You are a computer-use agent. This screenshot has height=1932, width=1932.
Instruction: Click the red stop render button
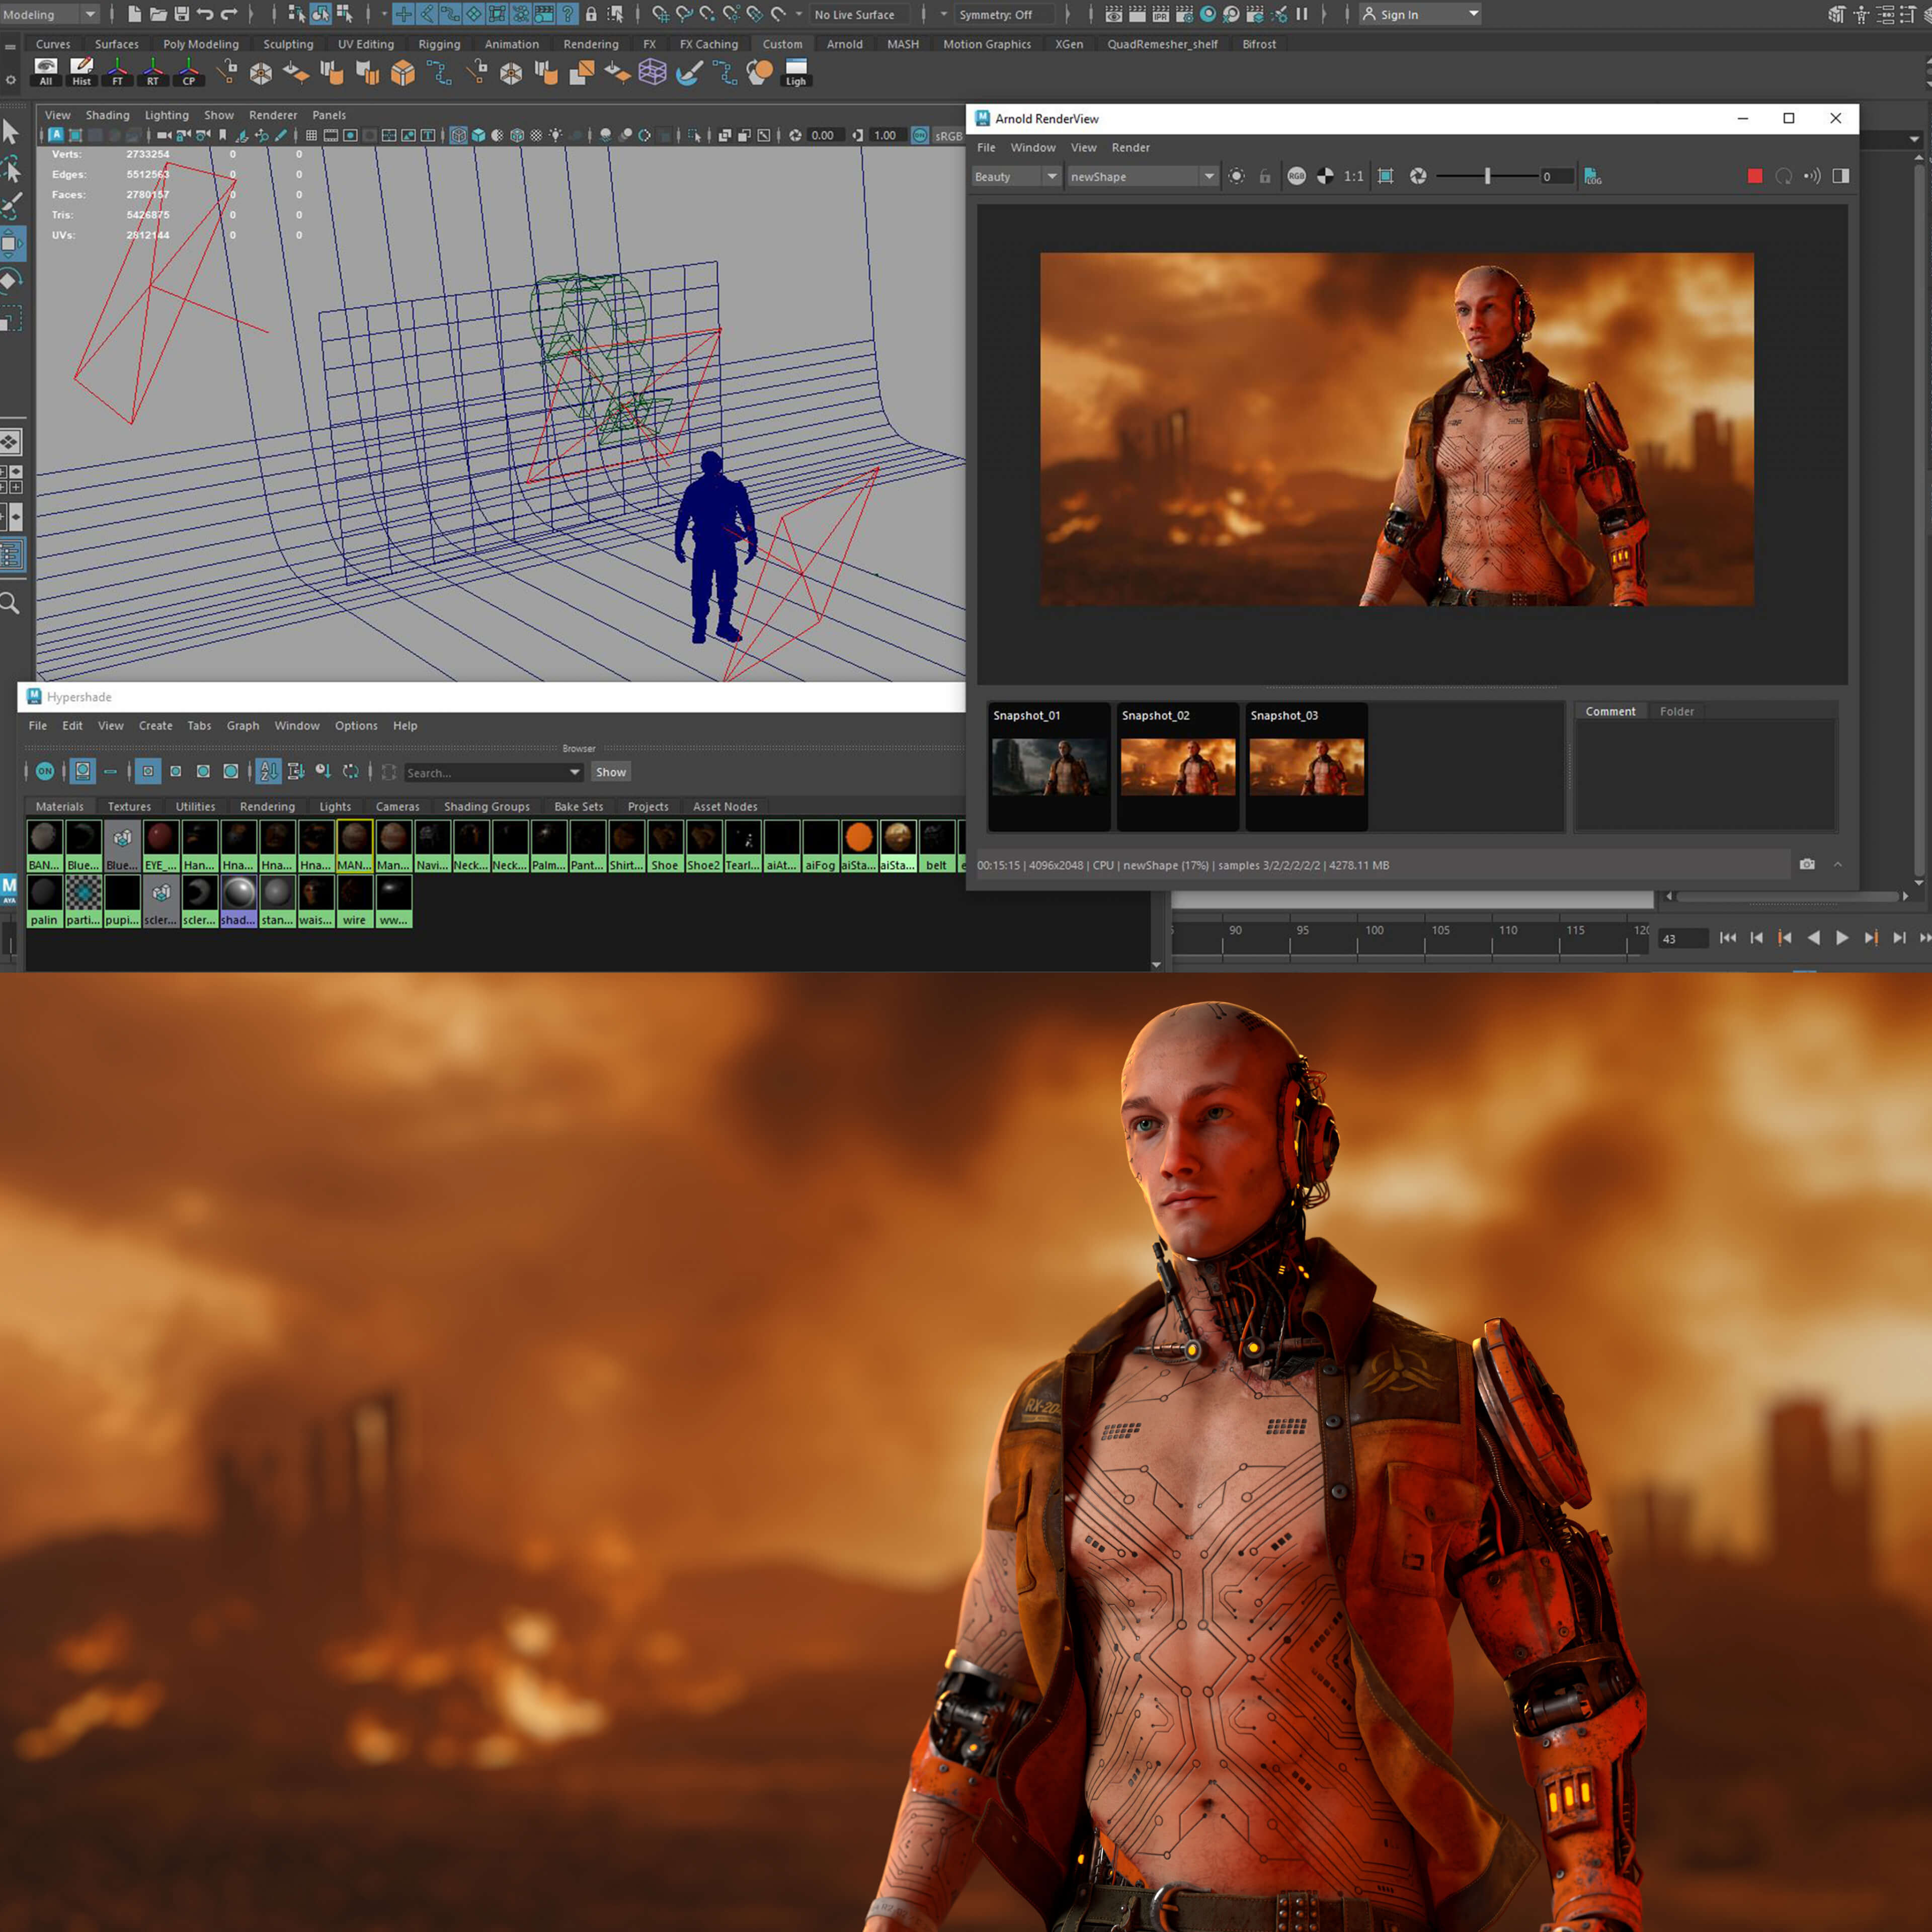coord(1754,176)
